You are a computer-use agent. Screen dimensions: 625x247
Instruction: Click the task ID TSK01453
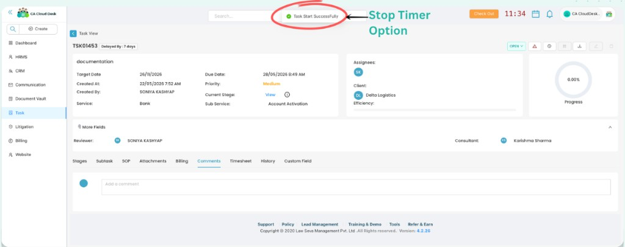(85, 46)
